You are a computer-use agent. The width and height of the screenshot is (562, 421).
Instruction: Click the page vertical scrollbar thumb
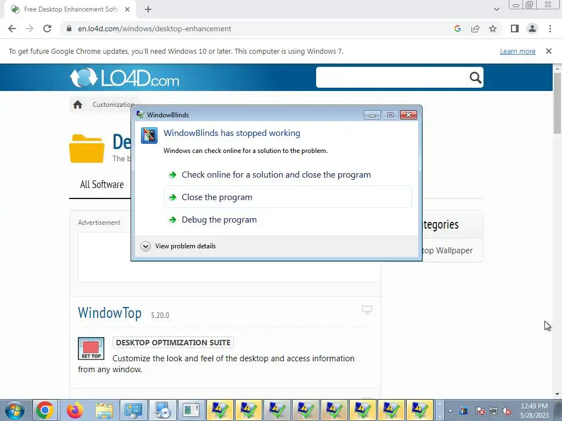557,103
